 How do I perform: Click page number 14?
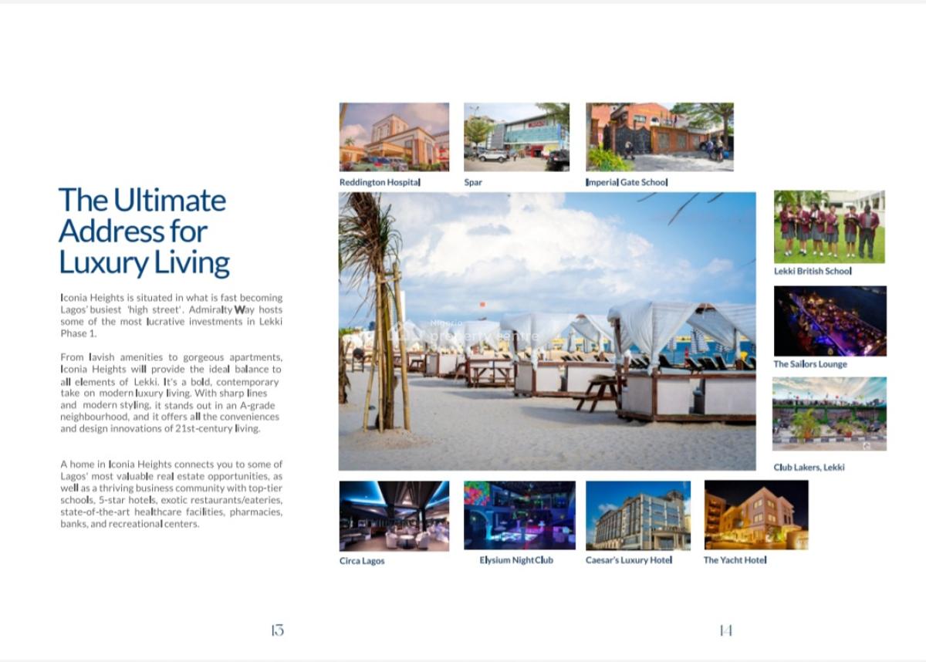[725, 630]
